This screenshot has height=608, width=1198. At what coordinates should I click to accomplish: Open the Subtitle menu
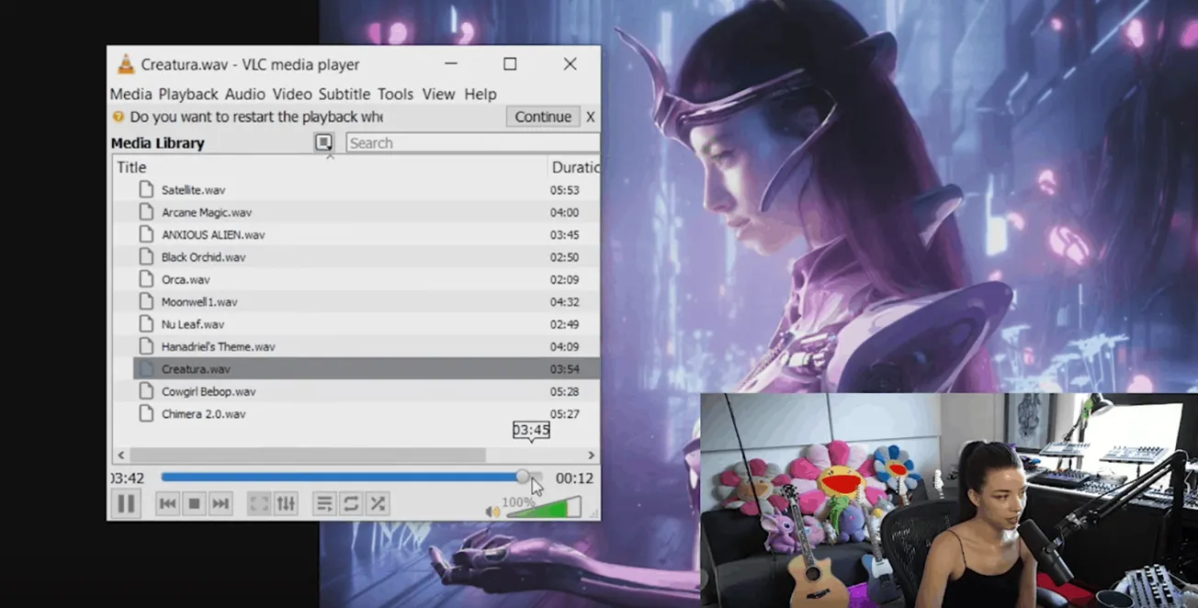coord(345,94)
